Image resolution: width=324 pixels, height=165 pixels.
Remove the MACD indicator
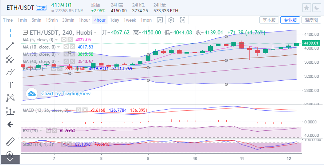click(85, 110)
